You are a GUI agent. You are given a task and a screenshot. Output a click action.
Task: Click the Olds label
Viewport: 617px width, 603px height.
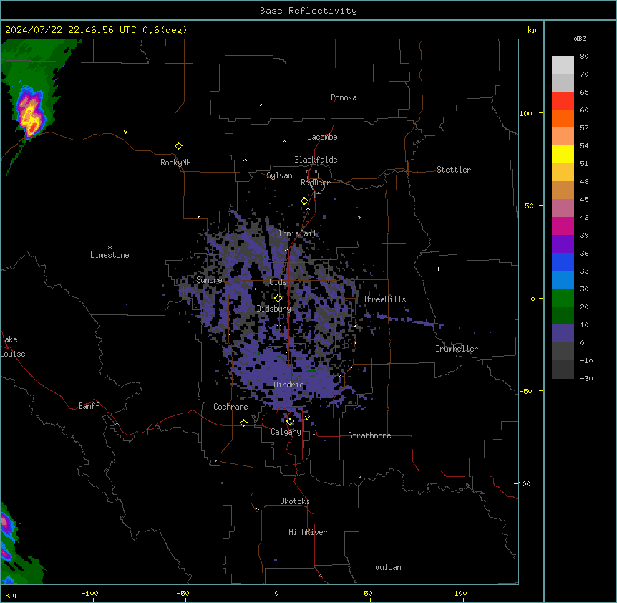pyautogui.click(x=278, y=282)
